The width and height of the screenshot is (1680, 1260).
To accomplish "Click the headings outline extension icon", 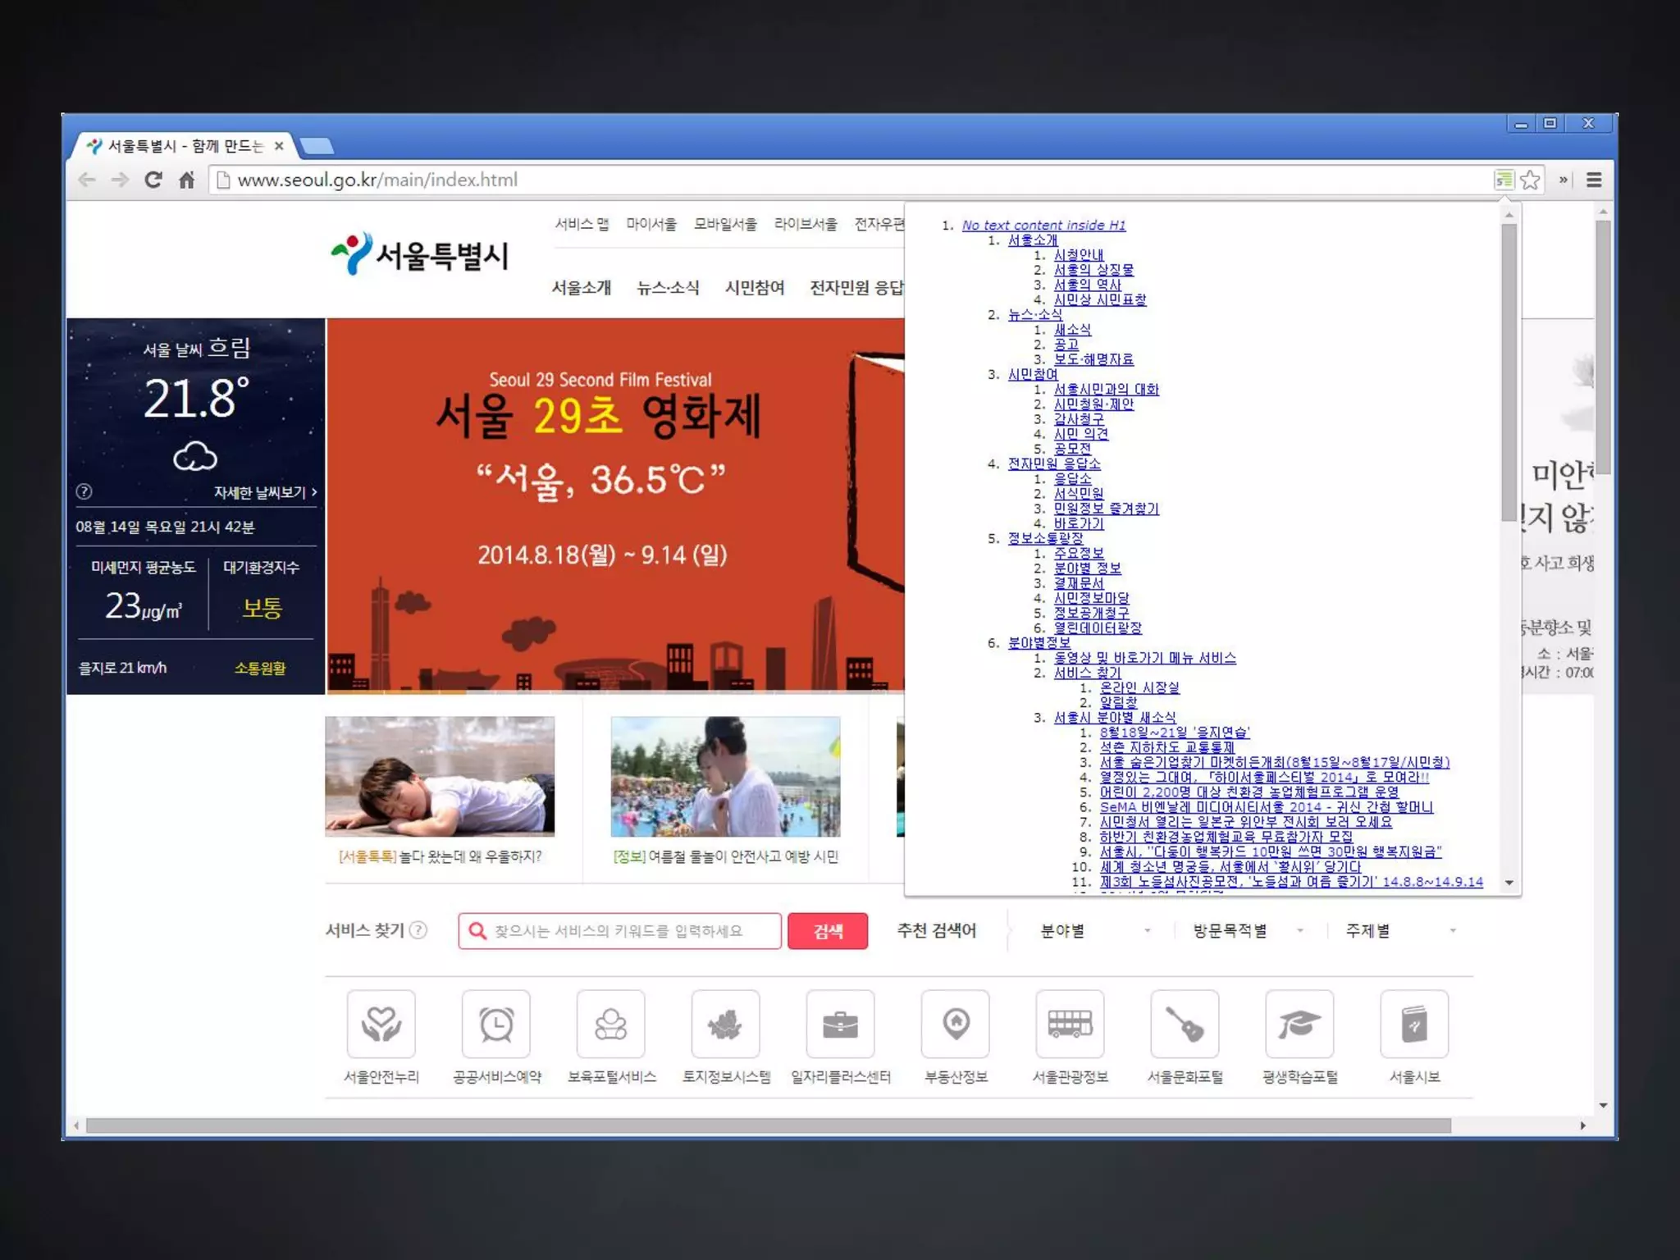I will pyautogui.click(x=1503, y=180).
